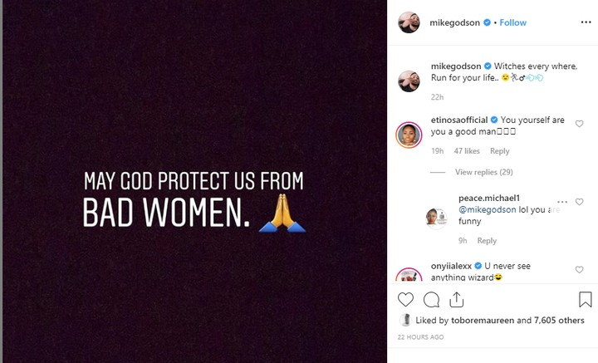Reply to peace.michael1's comment

[x=487, y=241]
